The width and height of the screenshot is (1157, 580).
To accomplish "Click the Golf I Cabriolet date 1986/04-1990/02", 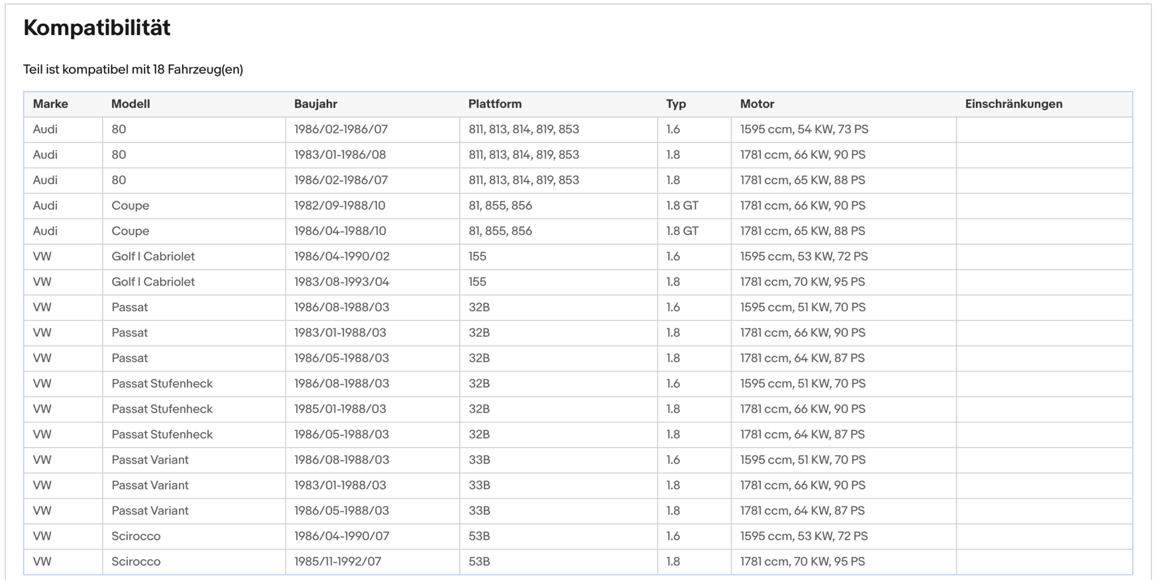I will [x=341, y=257].
